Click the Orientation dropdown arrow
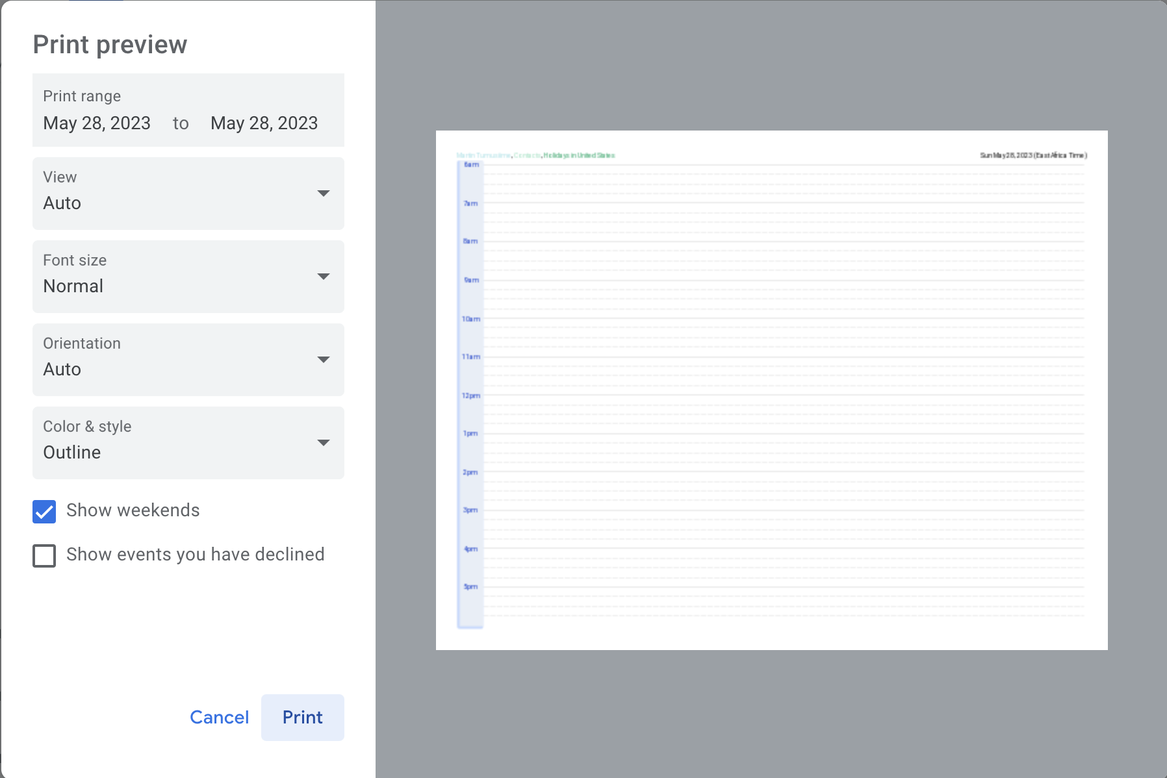Screen dimensions: 1167x778 (324, 360)
